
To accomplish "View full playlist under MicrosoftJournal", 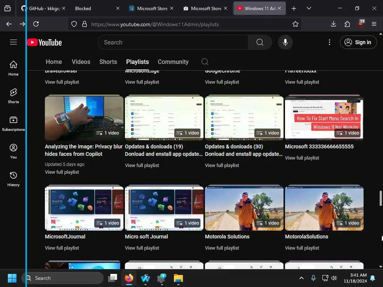I will click(62, 248).
